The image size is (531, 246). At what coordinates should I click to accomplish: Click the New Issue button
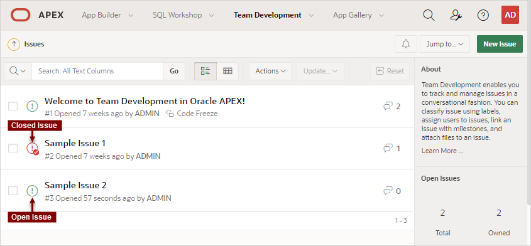[500, 44]
